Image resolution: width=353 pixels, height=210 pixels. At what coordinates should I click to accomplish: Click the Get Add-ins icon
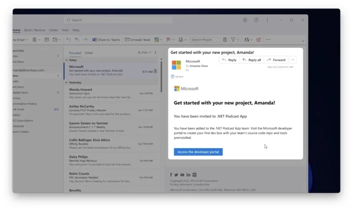tap(259, 40)
